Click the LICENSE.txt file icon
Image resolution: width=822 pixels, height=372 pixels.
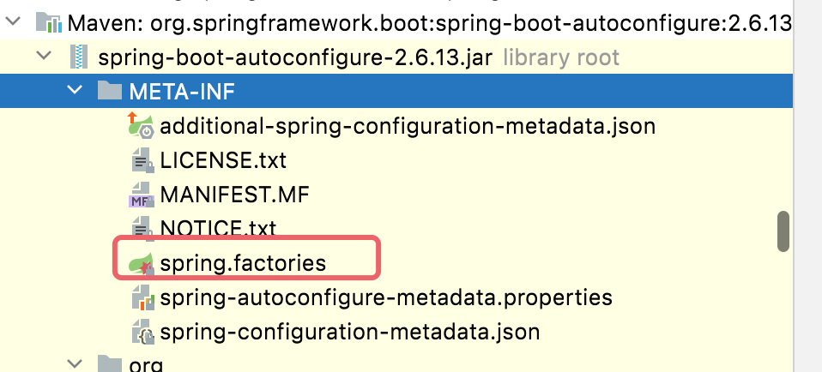click(140, 160)
